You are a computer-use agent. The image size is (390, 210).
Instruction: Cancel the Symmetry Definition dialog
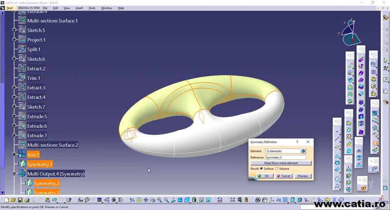coord(284,176)
